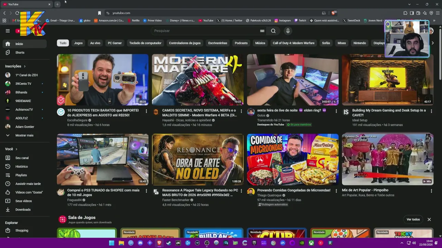Viewport: 442px width, 248px height.
Task: Open the Windows Start menu
Action: click(x=112, y=243)
